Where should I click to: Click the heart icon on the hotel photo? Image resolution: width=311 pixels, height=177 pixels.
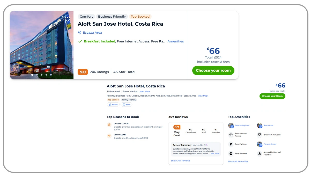point(68,19)
